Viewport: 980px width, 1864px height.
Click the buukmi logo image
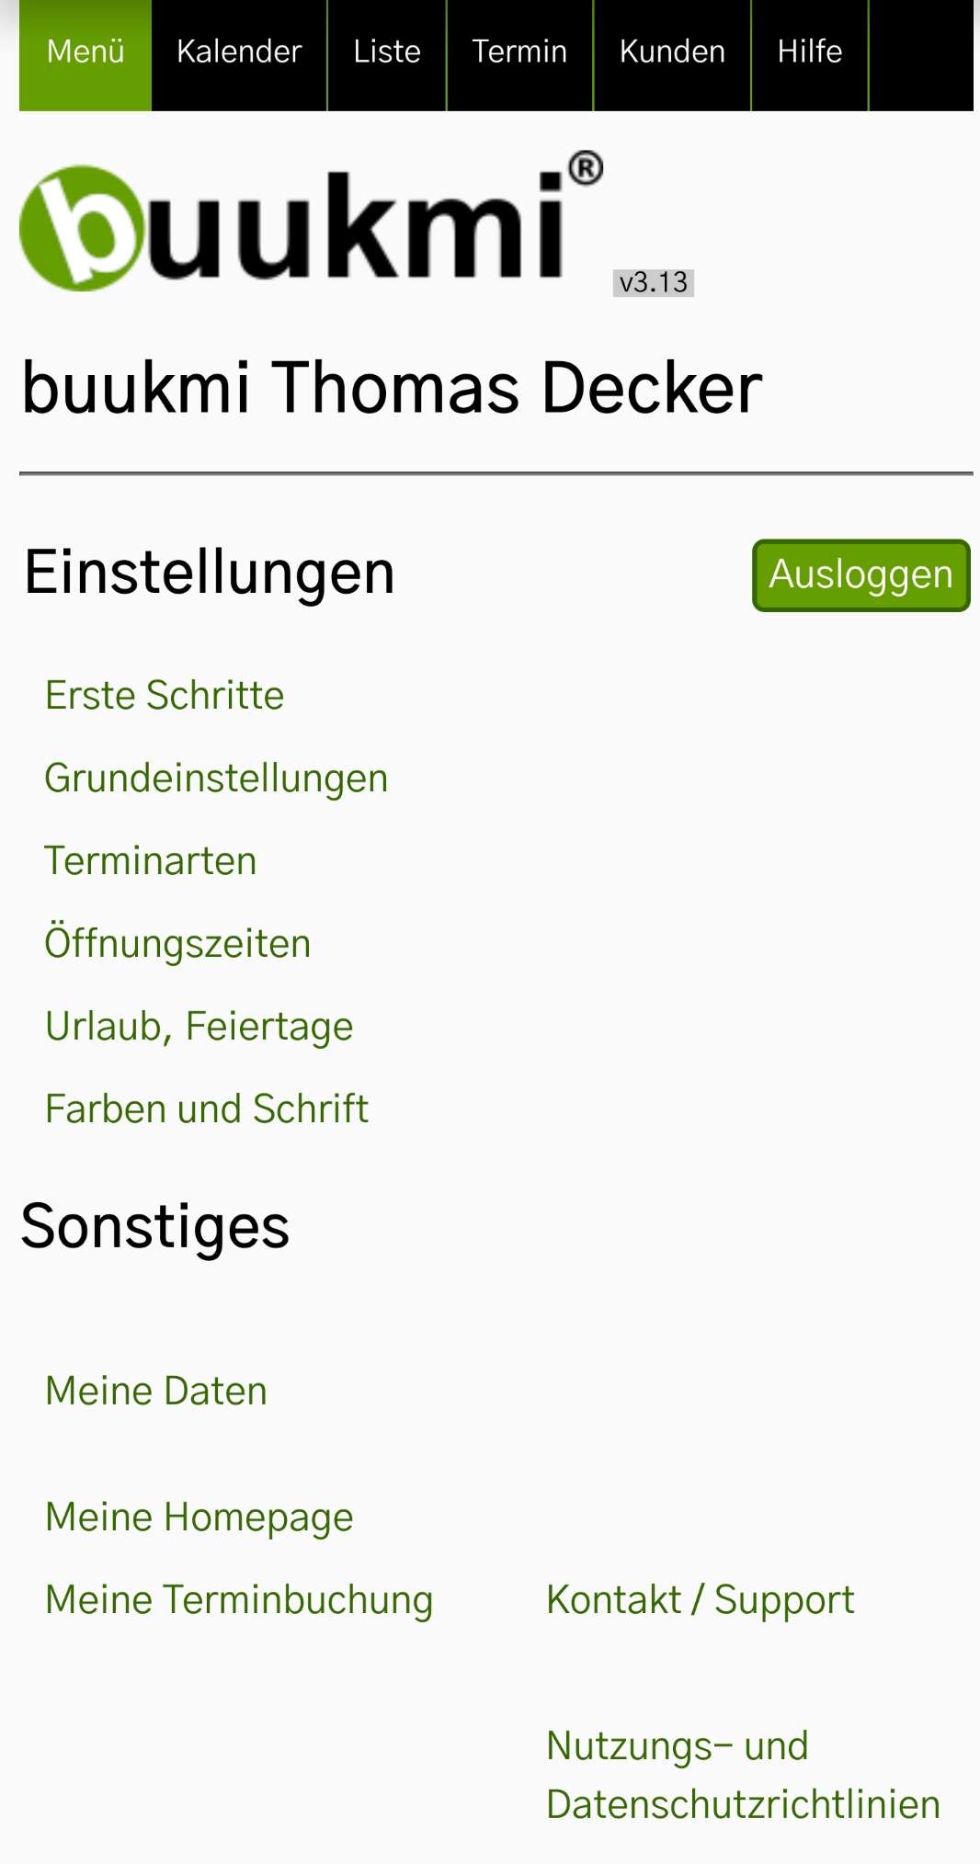[x=311, y=225]
